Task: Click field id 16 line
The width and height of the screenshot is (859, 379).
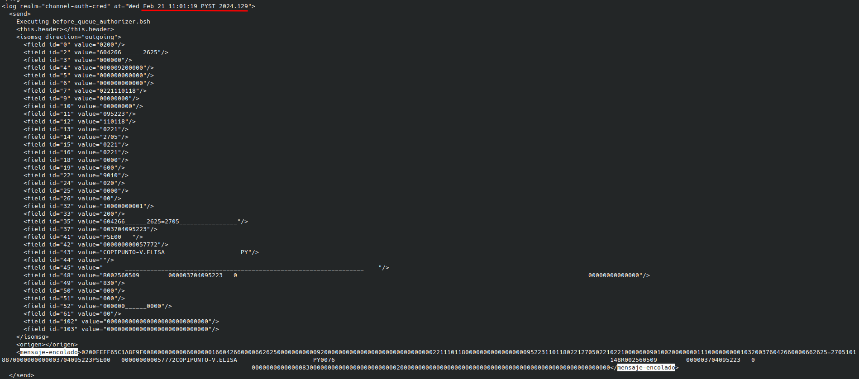Action: pos(76,152)
